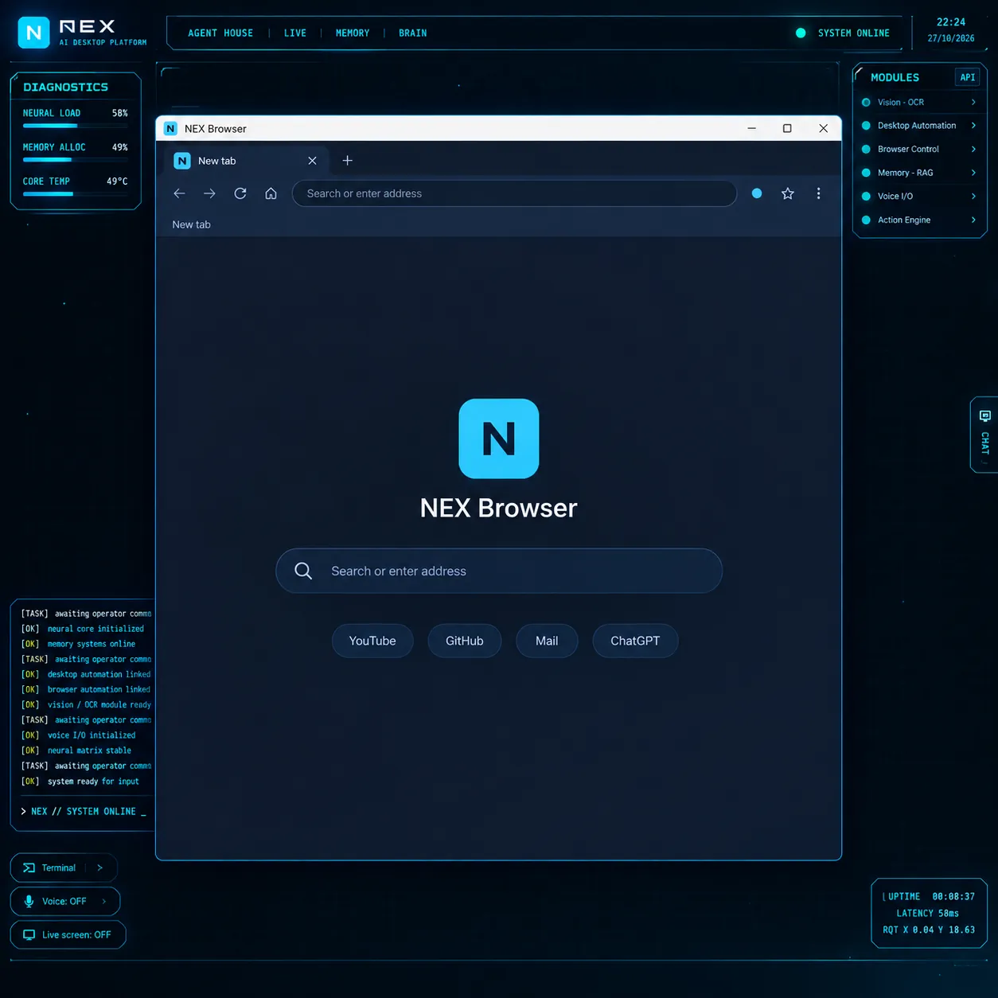Open the AGENT HOUSE menu
Image resolution: width=998 pixels, height=998 pixels.
(x=220, y=33)
